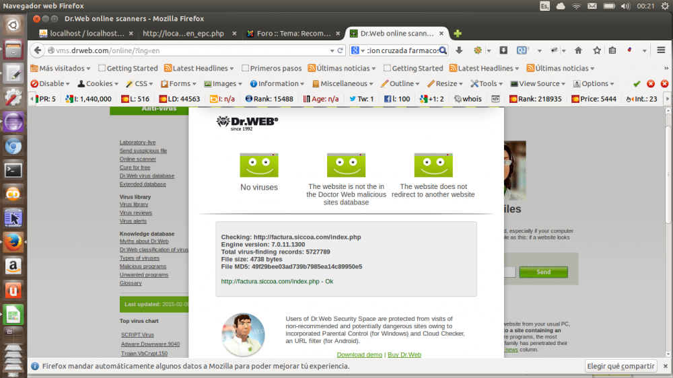The height and width of the screenshot is (378, 673).
Task: Follow the Download demo link
Action: (359, 355)
